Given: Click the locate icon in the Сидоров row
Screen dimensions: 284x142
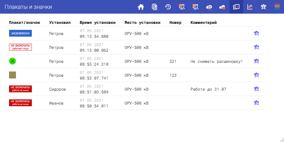Looking at the screenshot, I should [x=256, y=89].
